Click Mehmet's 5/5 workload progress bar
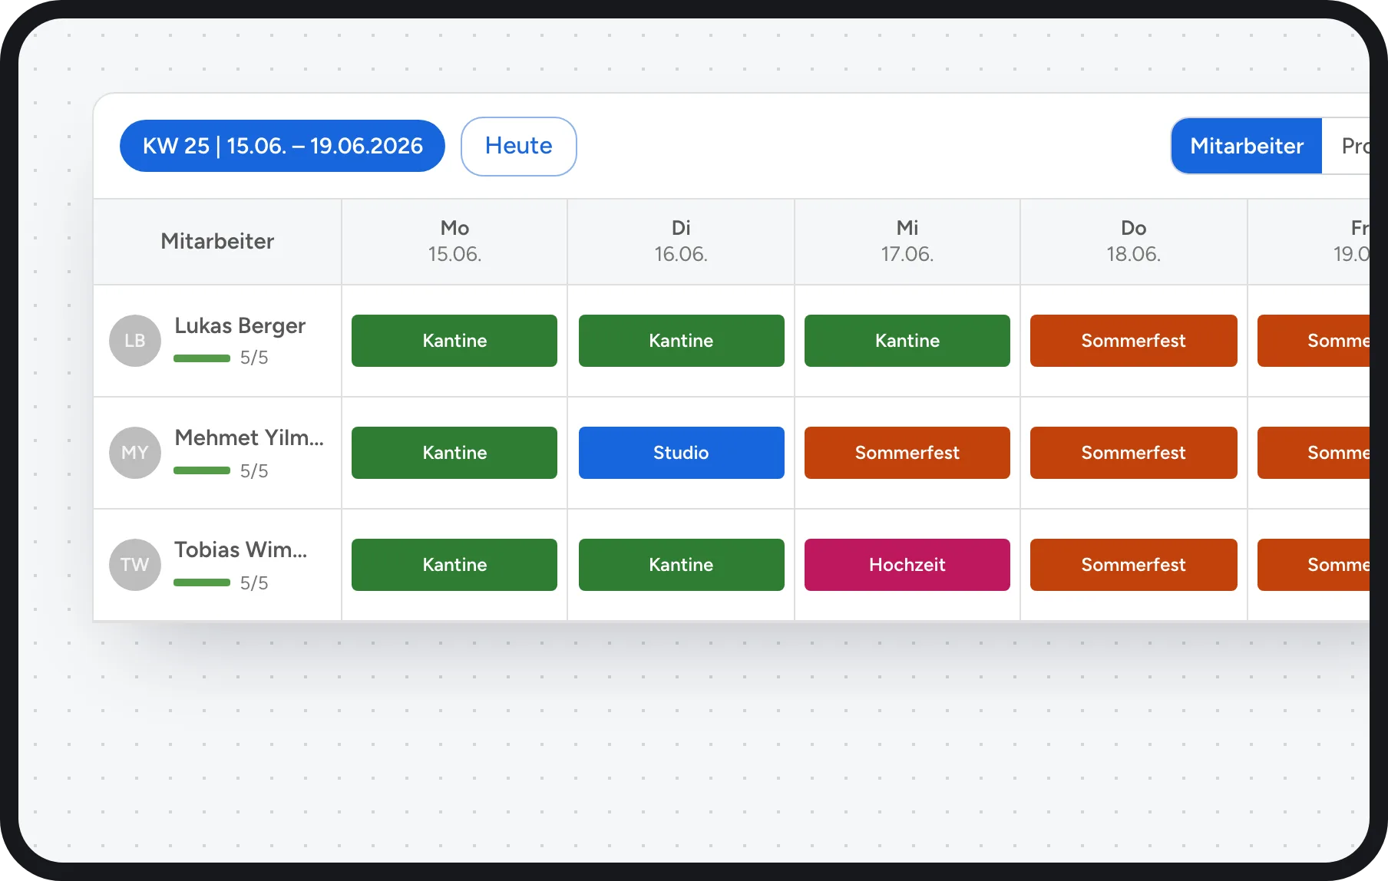The image size is (1388, 881). [x=202, y=470]
